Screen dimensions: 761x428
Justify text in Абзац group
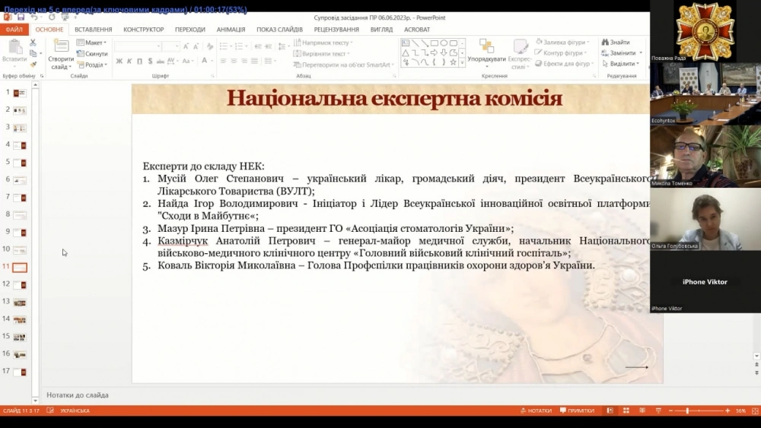coord(254,61)
